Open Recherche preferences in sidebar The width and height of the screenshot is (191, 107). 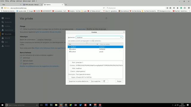7,22
